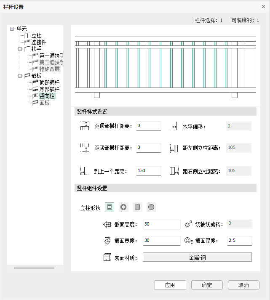Click the 距顶部横杆距离 distance icon

tap(84, 126)
